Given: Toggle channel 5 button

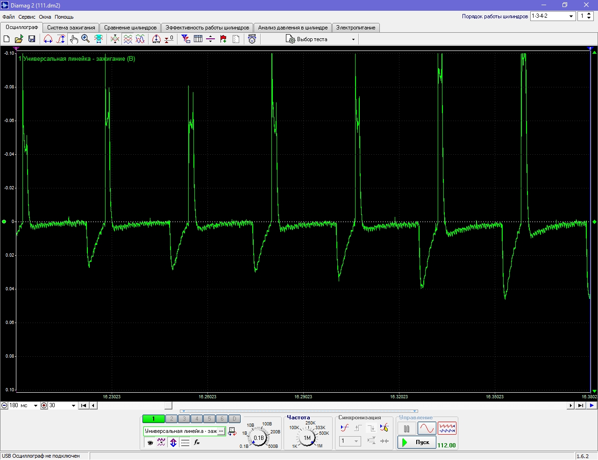Looking at the screenshot, I should tap(209, 419).
